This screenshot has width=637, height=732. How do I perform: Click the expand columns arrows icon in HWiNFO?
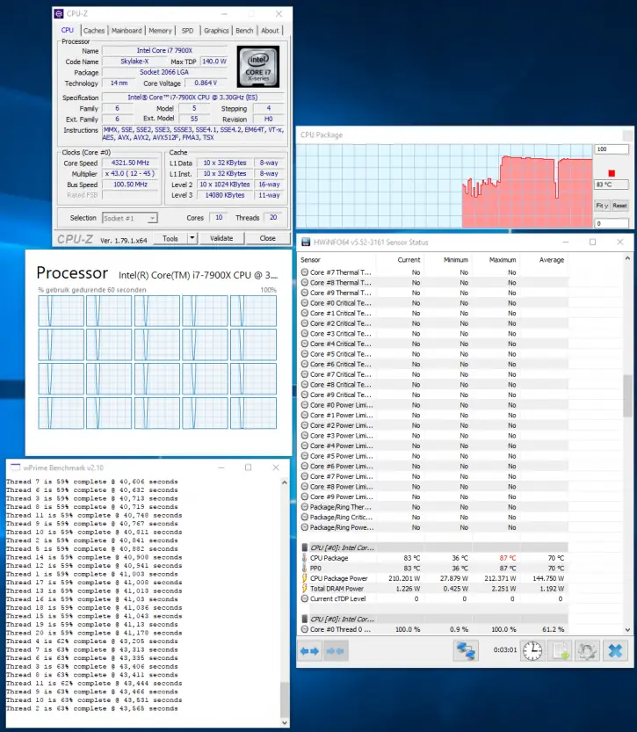[x=309, y=651]
